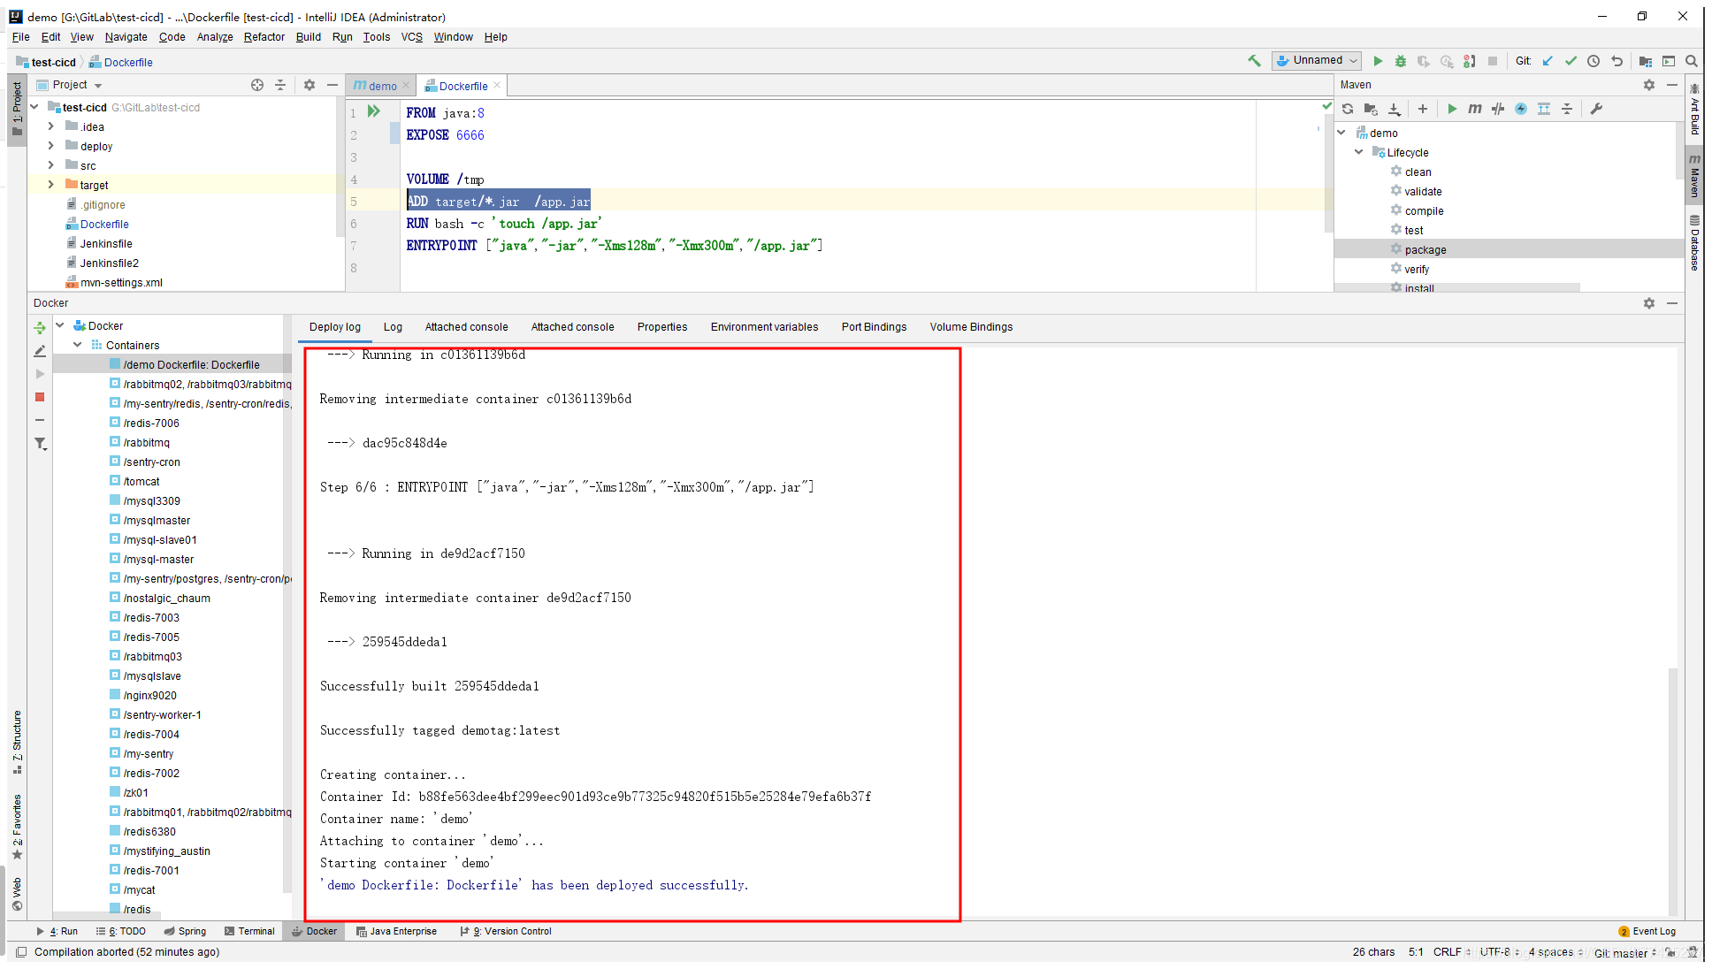Click the CRLF line separator status
Screen dimensions: 1712x969
pyautogui.click(x=1451, y=952)
